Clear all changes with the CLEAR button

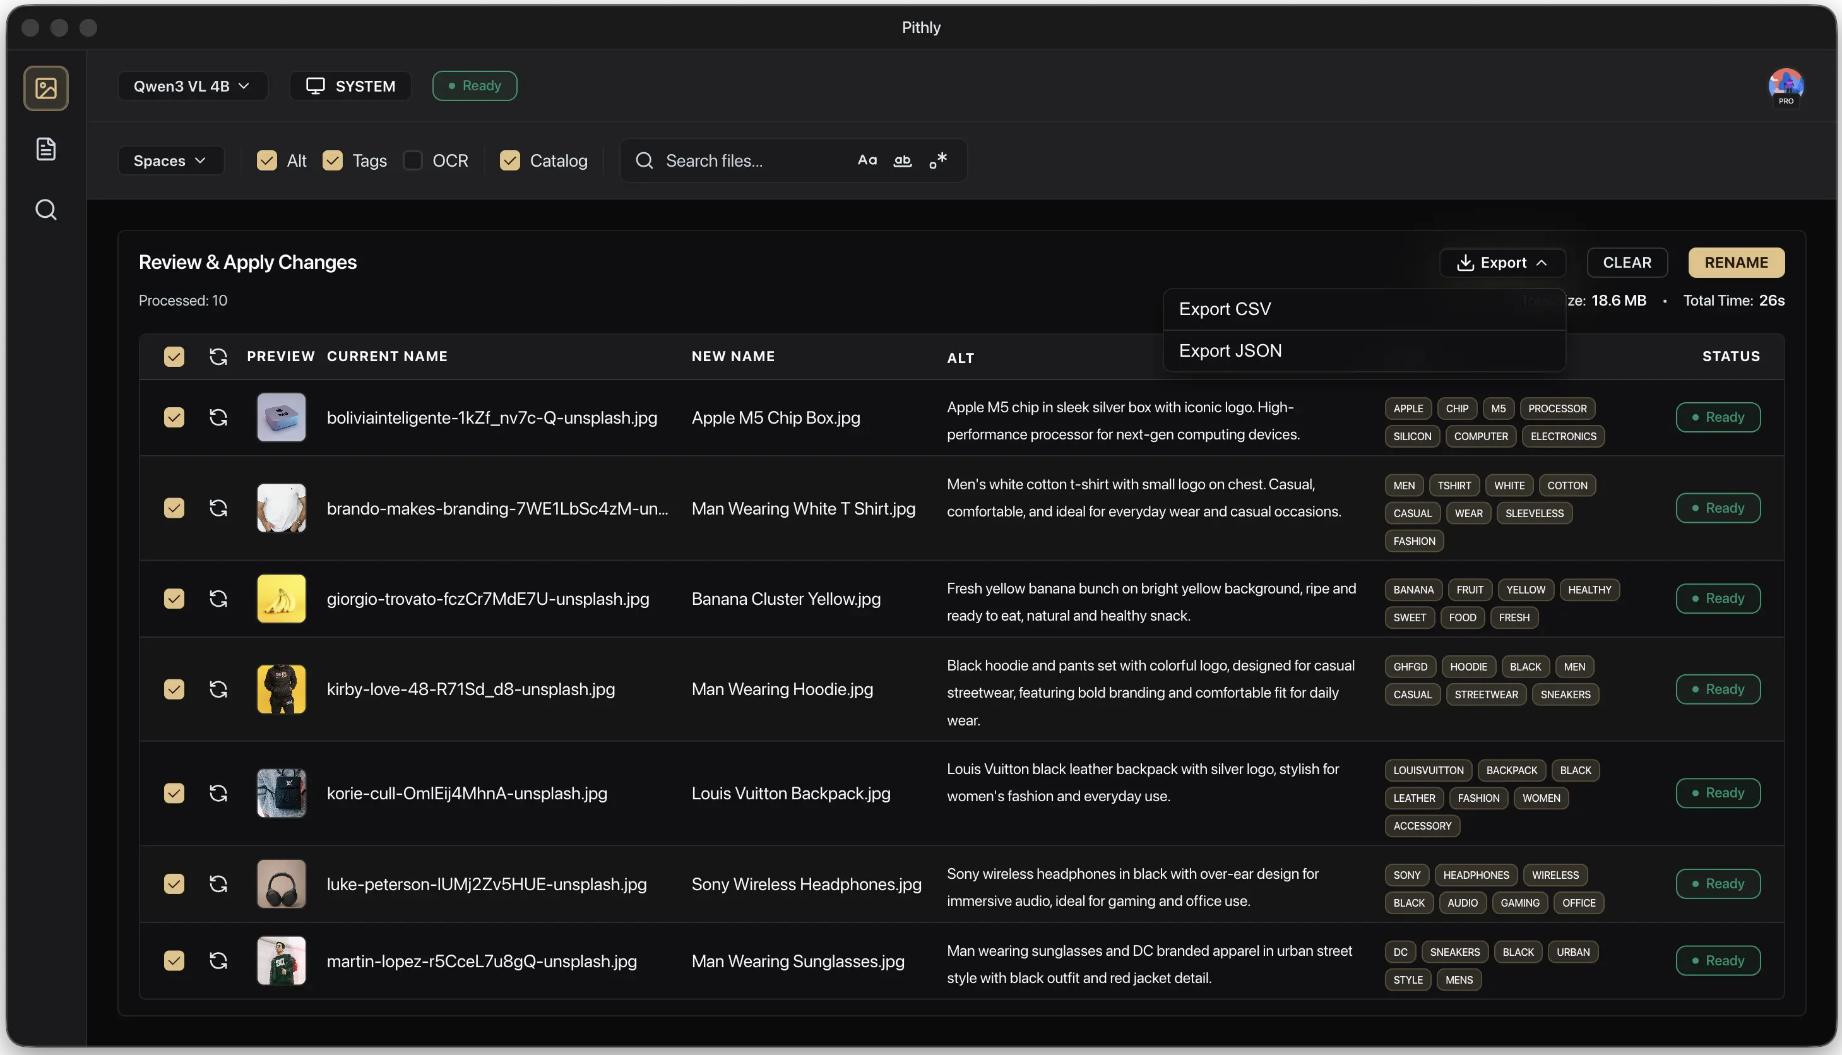click(1627, 262)
